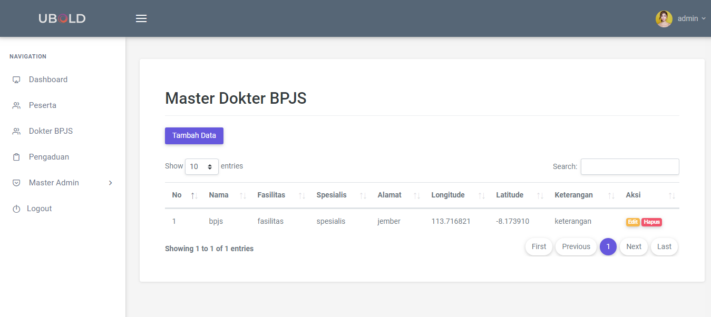Click the UBOLD logo
This screenshot has height=317, width=711.
[62, 18]
